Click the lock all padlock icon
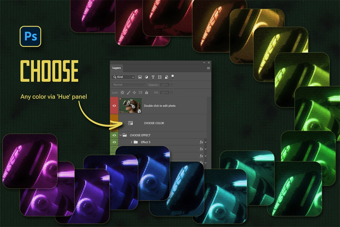Image resolution: width=340 pixels, height=227 pixels. pyautogui.click(x=146, y=93)
